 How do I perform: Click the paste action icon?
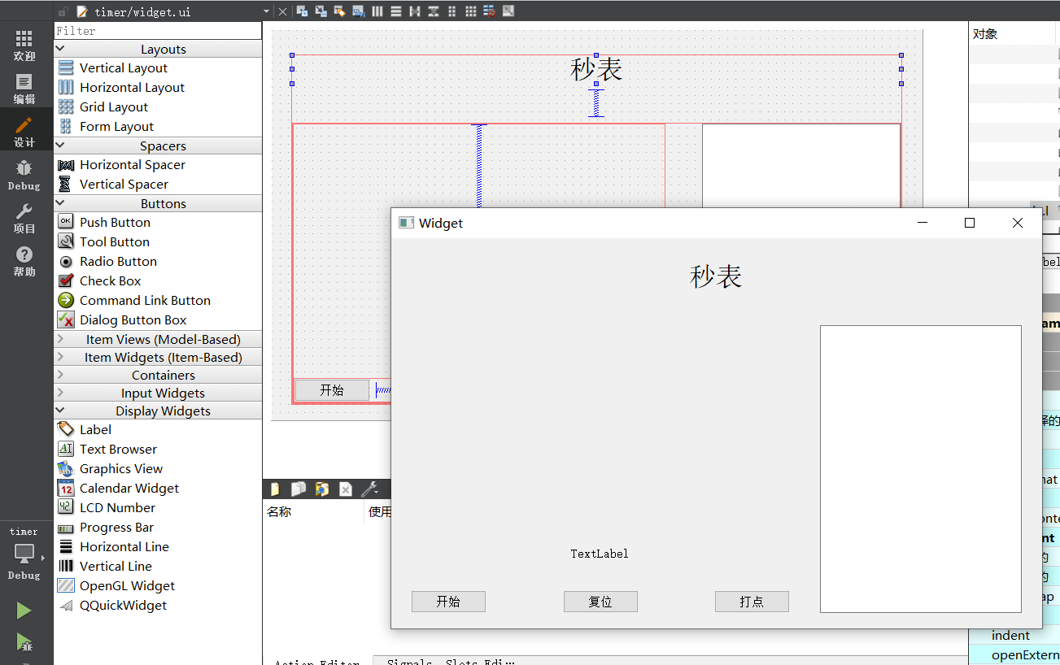click(x=322, y=489)
